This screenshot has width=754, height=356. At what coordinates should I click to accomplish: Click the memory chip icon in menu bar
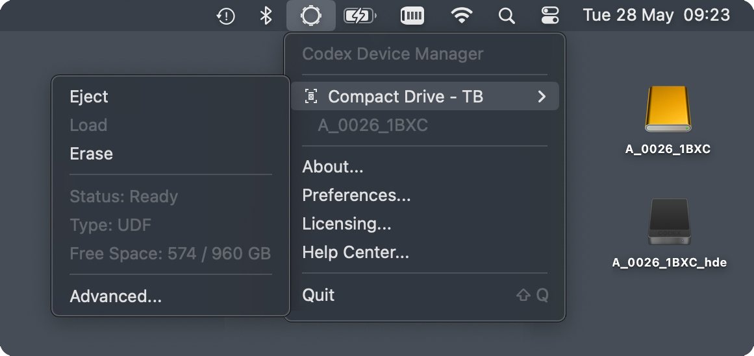[x=412, y=16]
